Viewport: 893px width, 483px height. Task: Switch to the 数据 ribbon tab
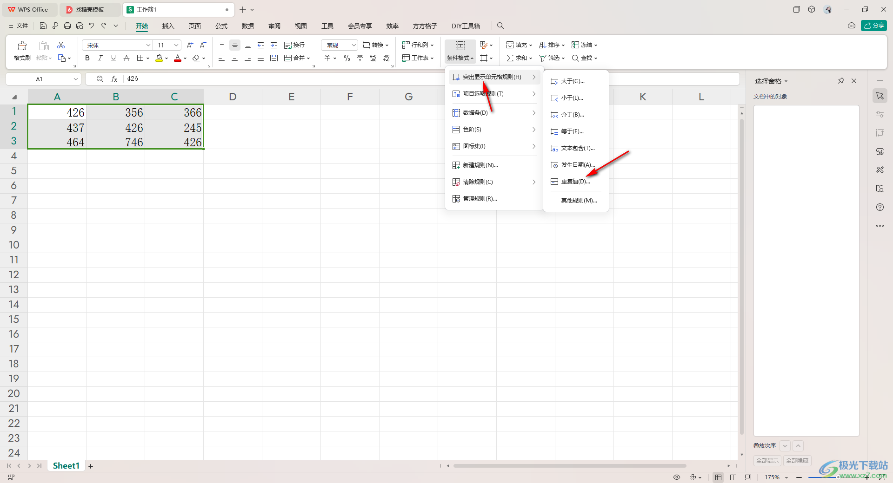(248, 26)
